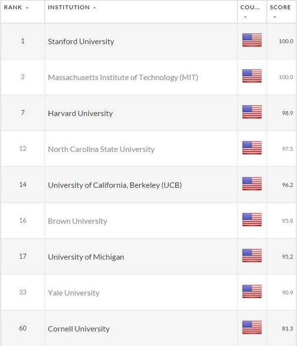Click flag next to North Carolina State
The width and height of the screenshot is (297, 346).
pos(252,147)
